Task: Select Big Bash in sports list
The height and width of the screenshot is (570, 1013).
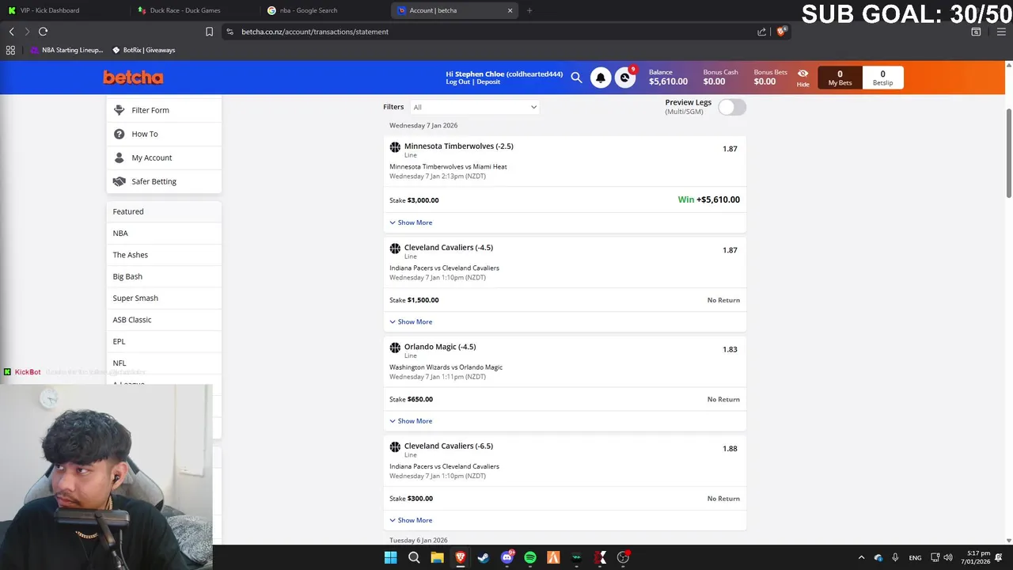Action: [x=164, y=276]
